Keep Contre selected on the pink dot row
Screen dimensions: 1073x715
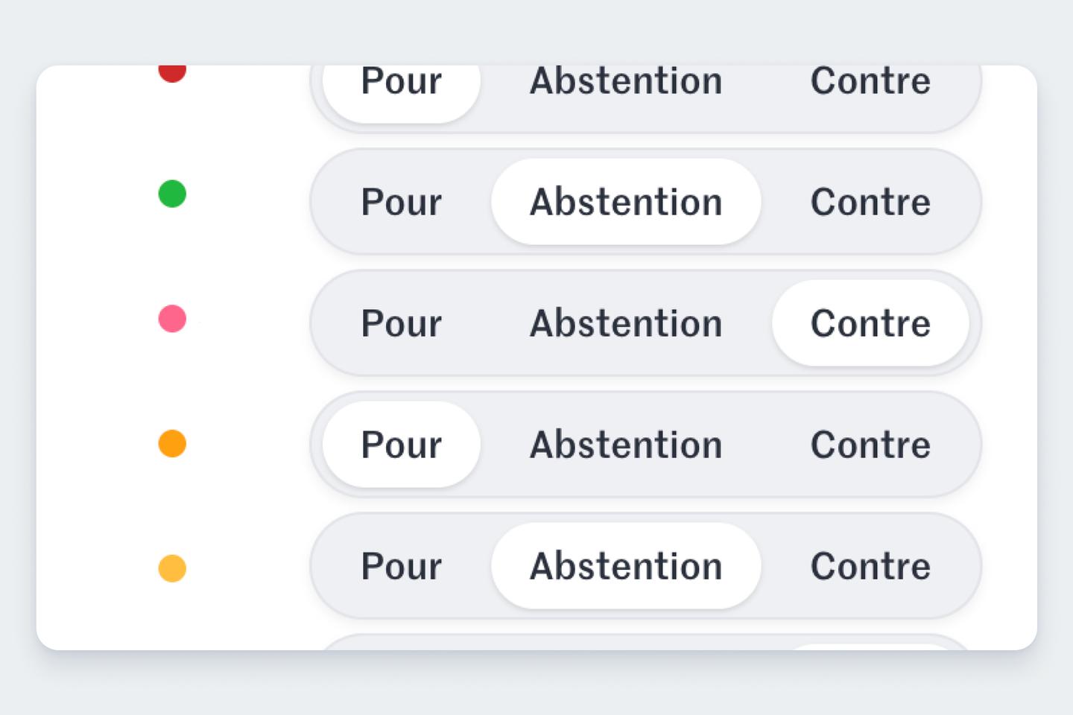(x=869, y=322)
